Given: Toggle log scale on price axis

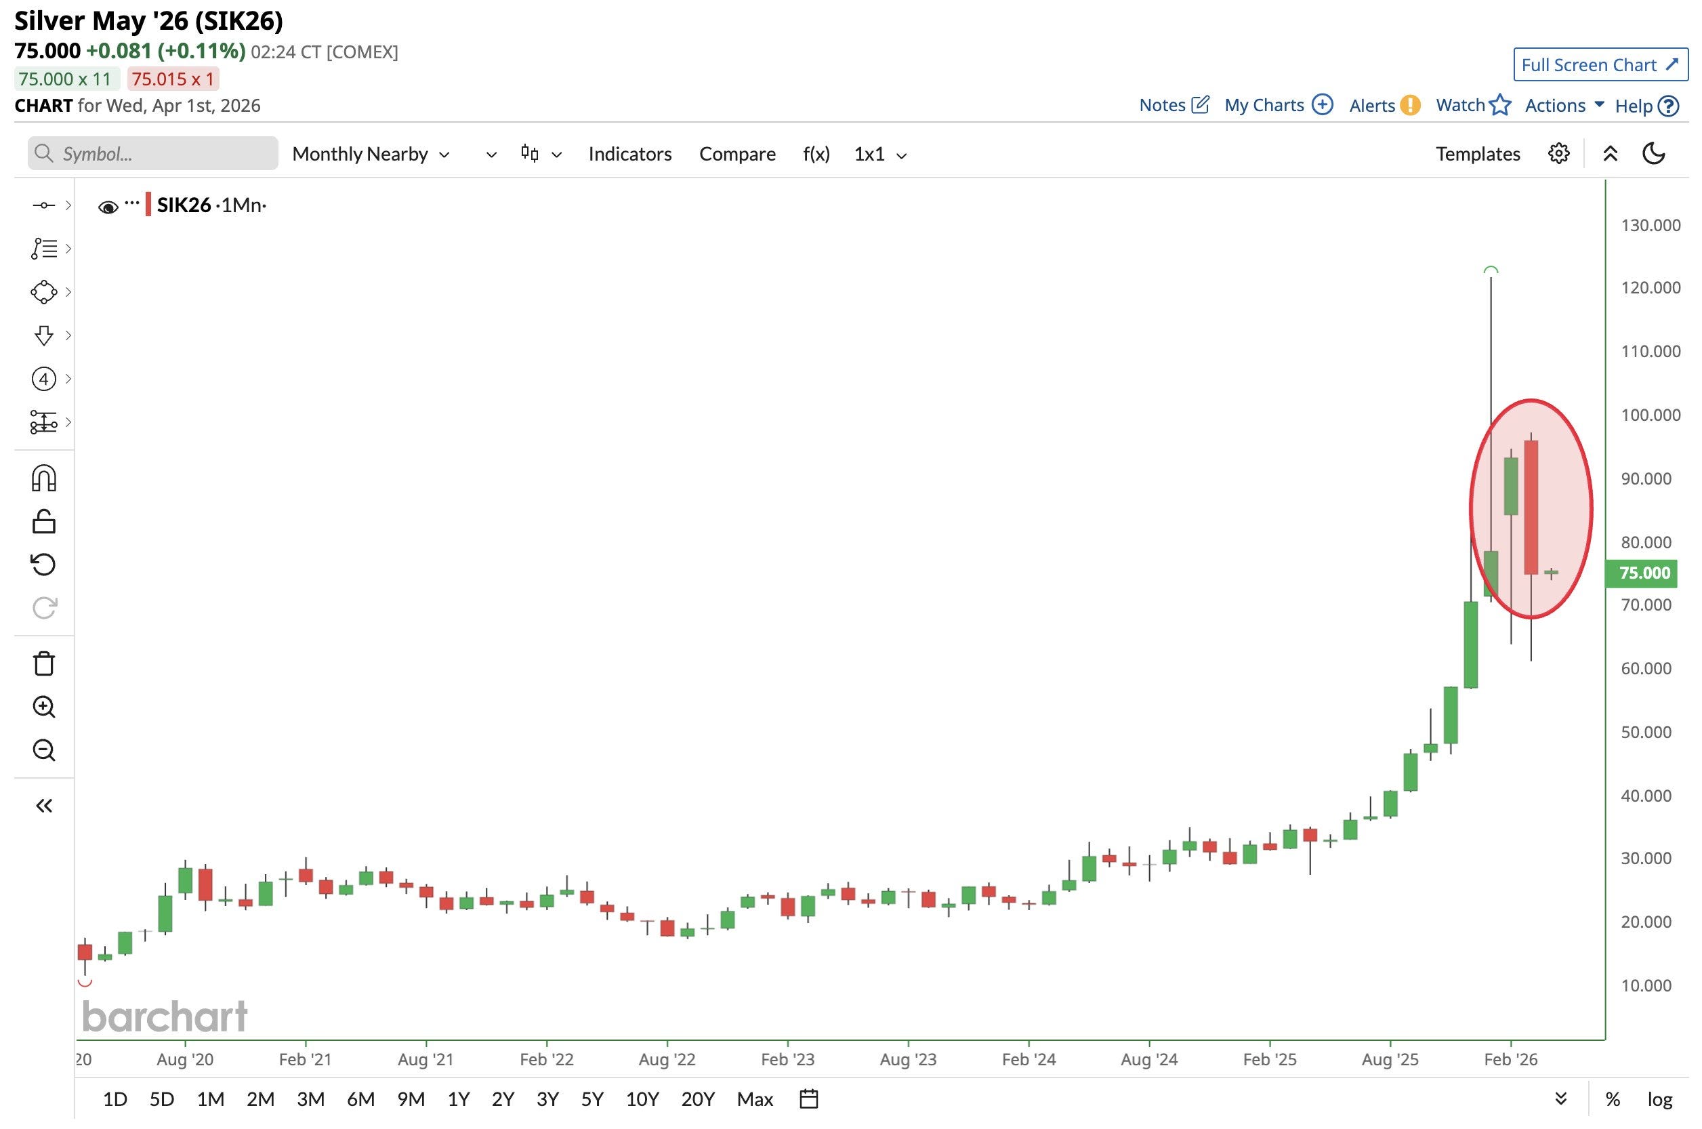Looking at the screenshot, I should click(1659, 1099).
